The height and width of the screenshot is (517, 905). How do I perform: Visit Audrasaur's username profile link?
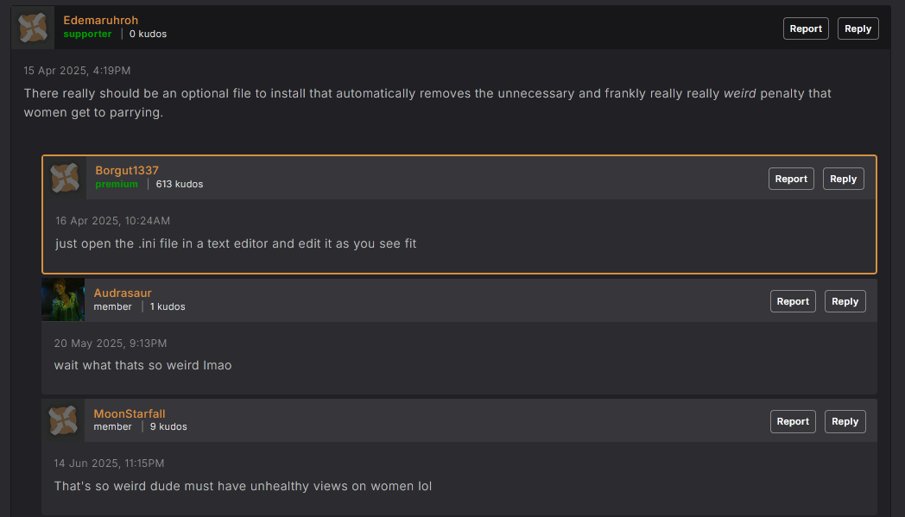(x=123, y=293)
